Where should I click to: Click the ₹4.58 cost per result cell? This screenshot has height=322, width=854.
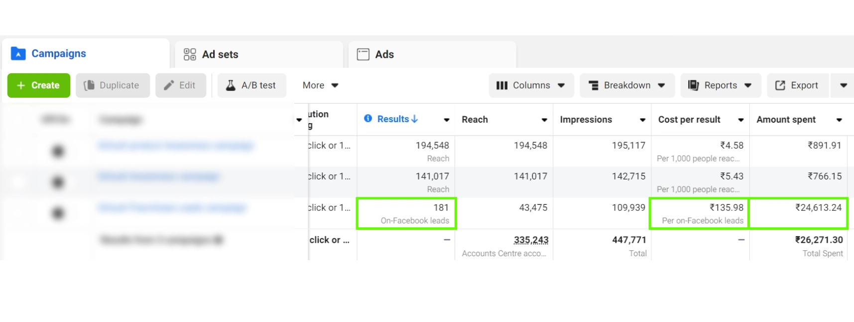click(700, 152)
